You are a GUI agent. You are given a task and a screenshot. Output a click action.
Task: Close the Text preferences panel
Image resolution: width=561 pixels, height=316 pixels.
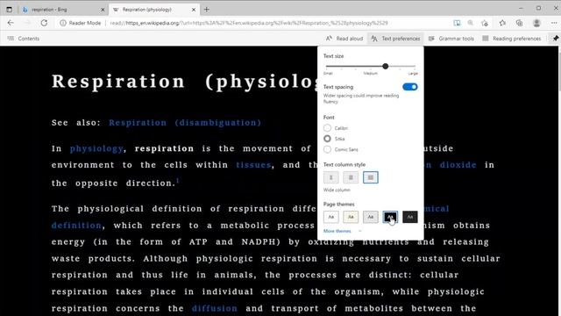tap(395, 39)
